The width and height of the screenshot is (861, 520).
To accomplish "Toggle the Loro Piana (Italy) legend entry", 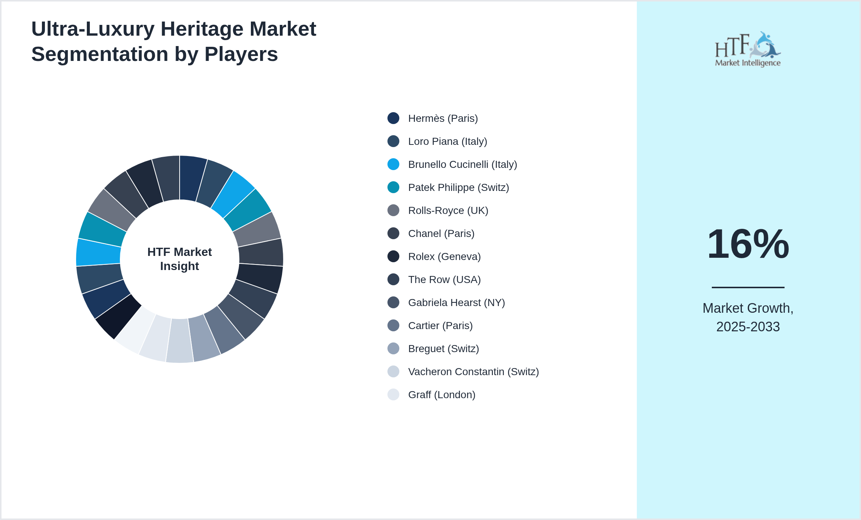I will pos(448,141).
